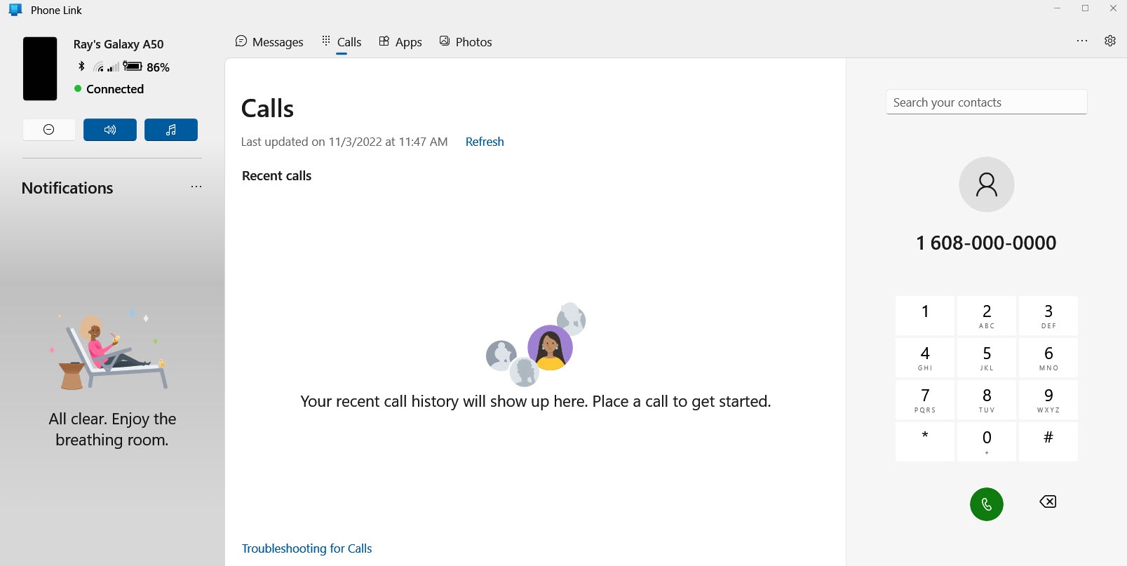Screen dimensions: 1127x566
Task: Click the Recent calls heading
Action: [x=276, y=176]
